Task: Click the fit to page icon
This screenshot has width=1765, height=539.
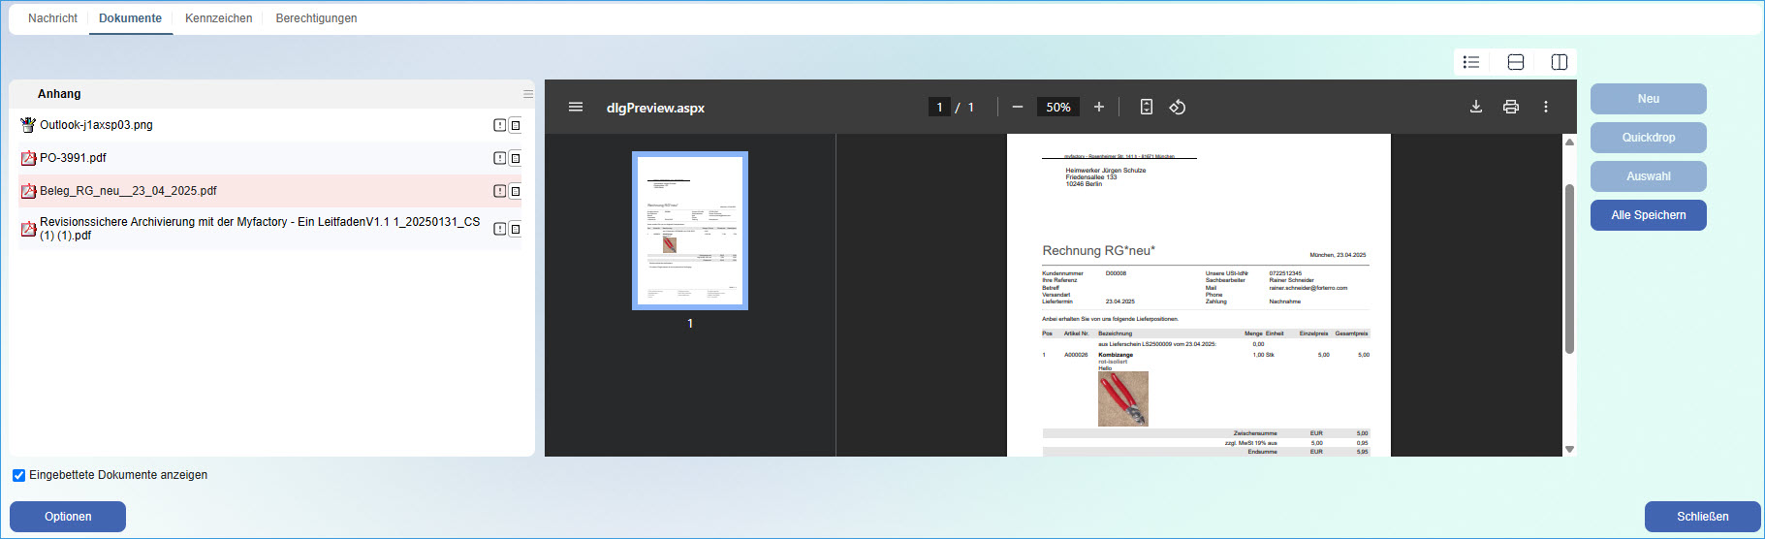Action: (1146, 107)
